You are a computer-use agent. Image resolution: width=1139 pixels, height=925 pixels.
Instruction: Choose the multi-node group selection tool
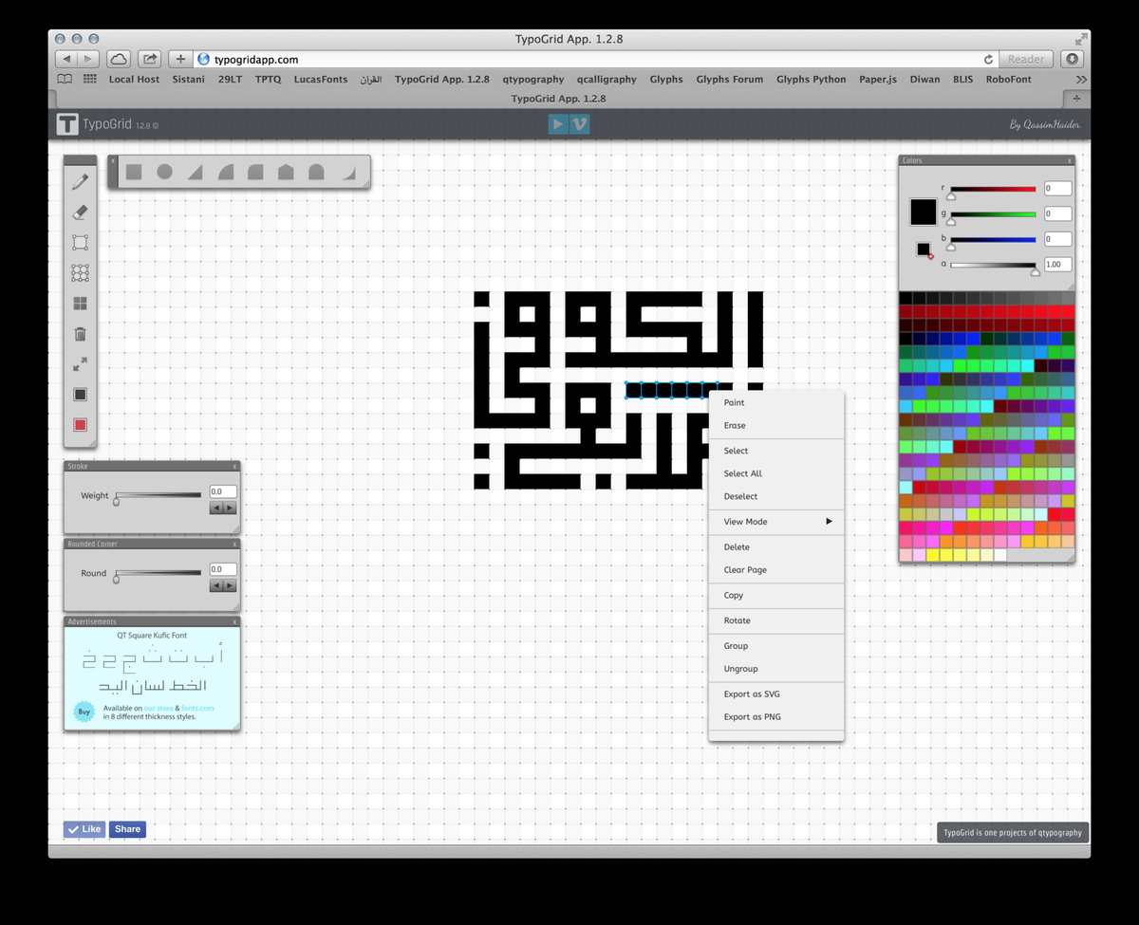point(80,273)
